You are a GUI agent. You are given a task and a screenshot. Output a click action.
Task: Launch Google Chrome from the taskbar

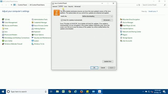click(69, 92)
